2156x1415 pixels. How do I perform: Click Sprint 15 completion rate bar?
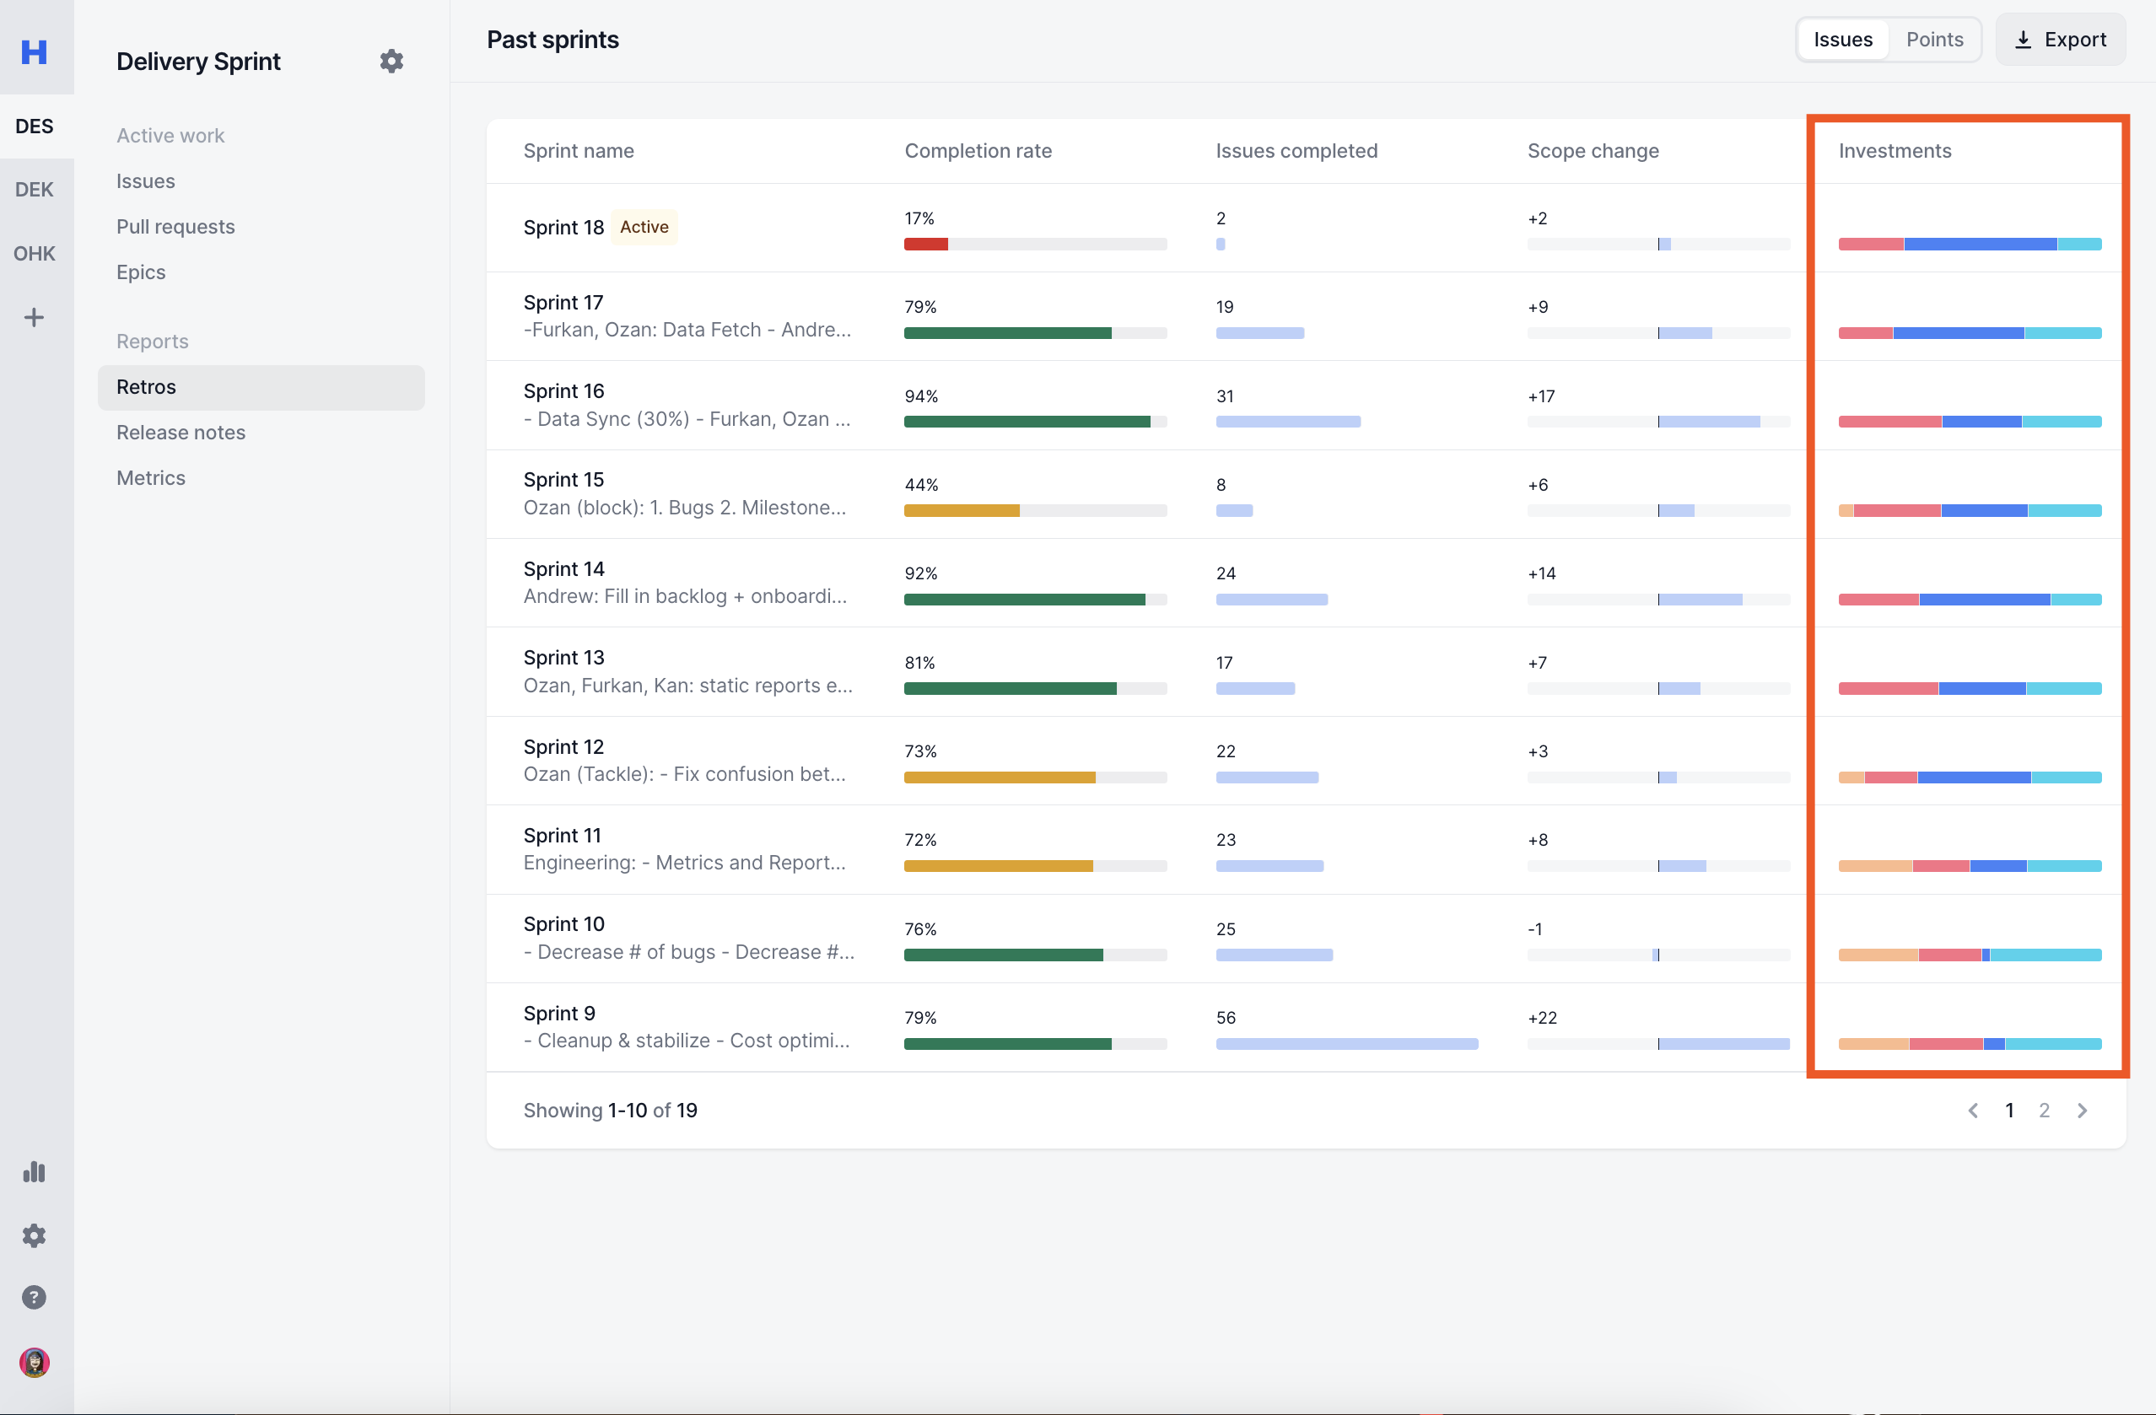pyautogui.click(x=1034, y=511)
